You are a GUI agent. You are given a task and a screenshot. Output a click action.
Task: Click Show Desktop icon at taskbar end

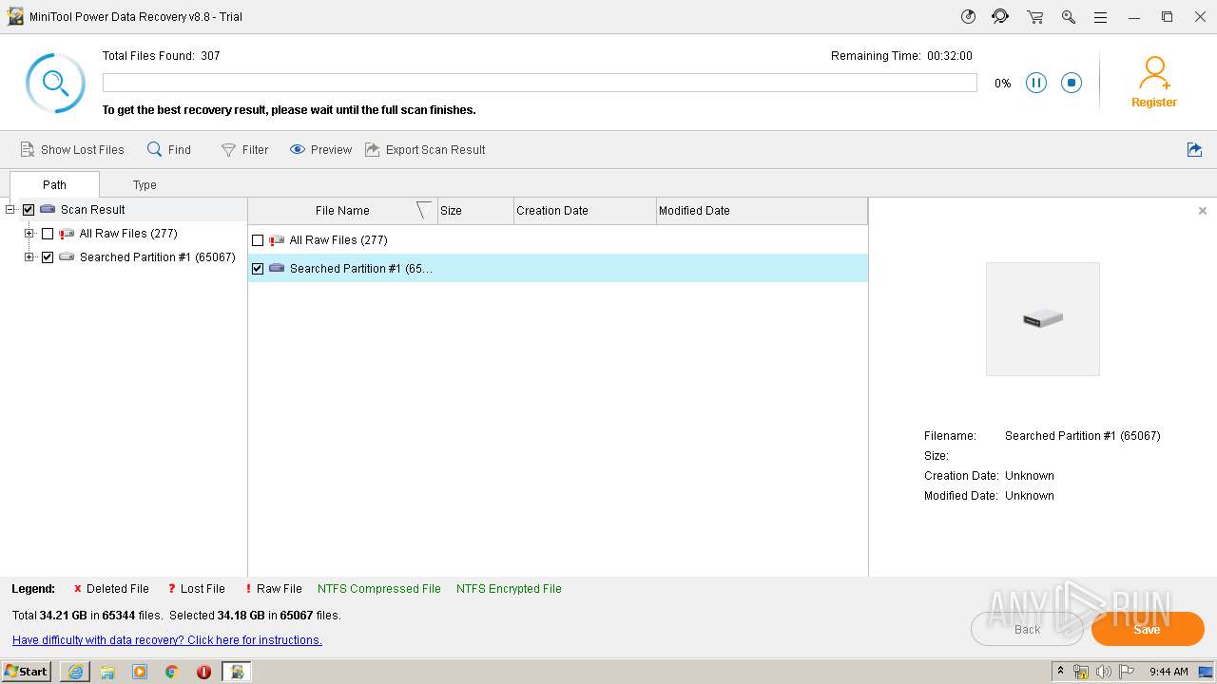point(1207,672)
